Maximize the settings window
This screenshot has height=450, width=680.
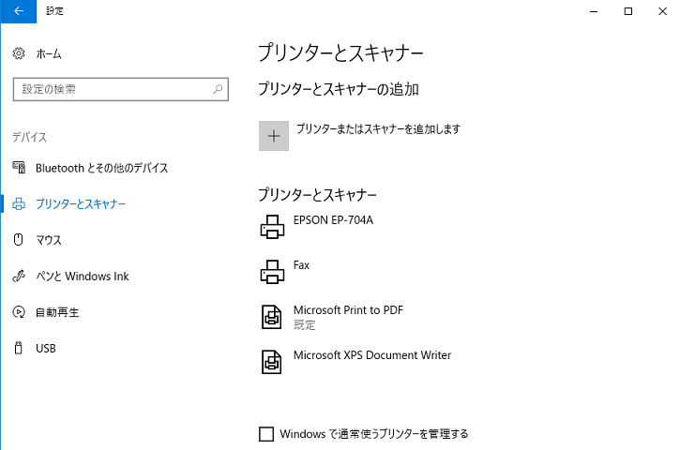coord(628,11)
